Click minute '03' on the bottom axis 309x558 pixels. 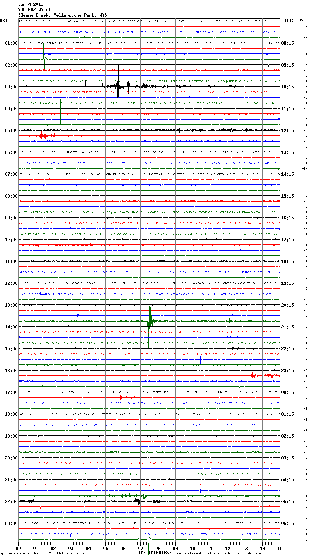click(71, 548)
